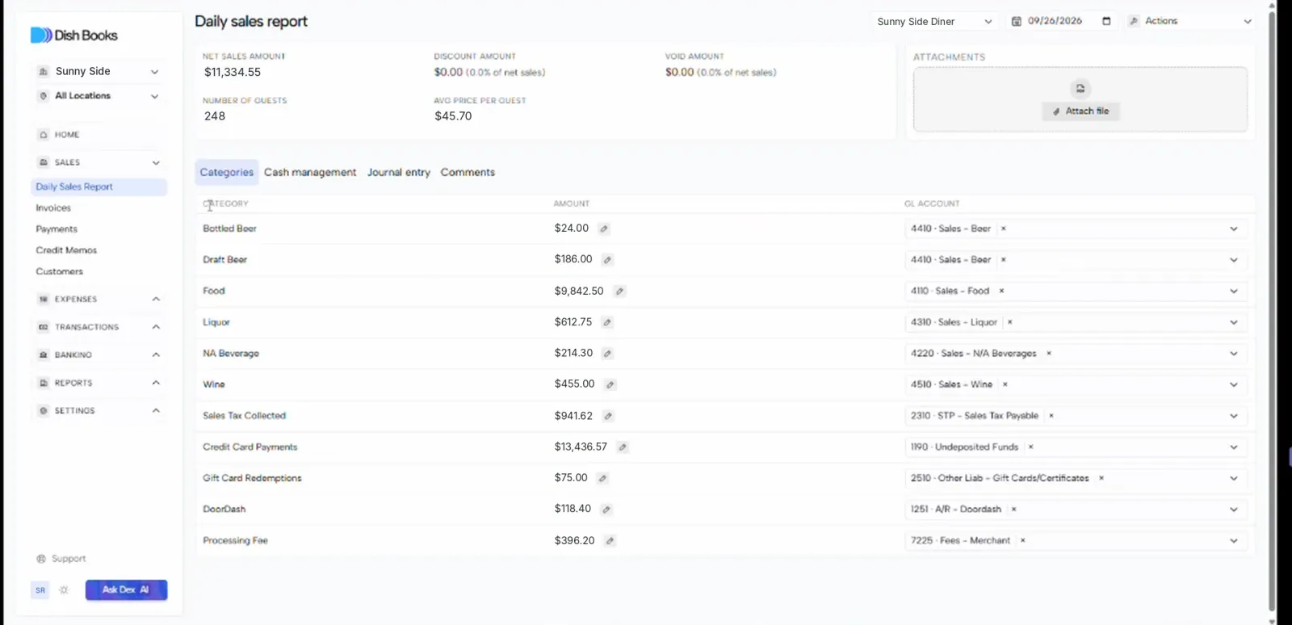Expand the Expenses sidebar section
The image size is (1292, 625).
pos(99,299)
